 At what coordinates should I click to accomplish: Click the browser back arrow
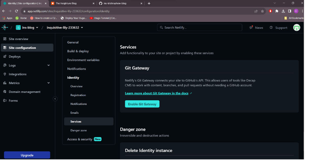(x=4, y=11)
